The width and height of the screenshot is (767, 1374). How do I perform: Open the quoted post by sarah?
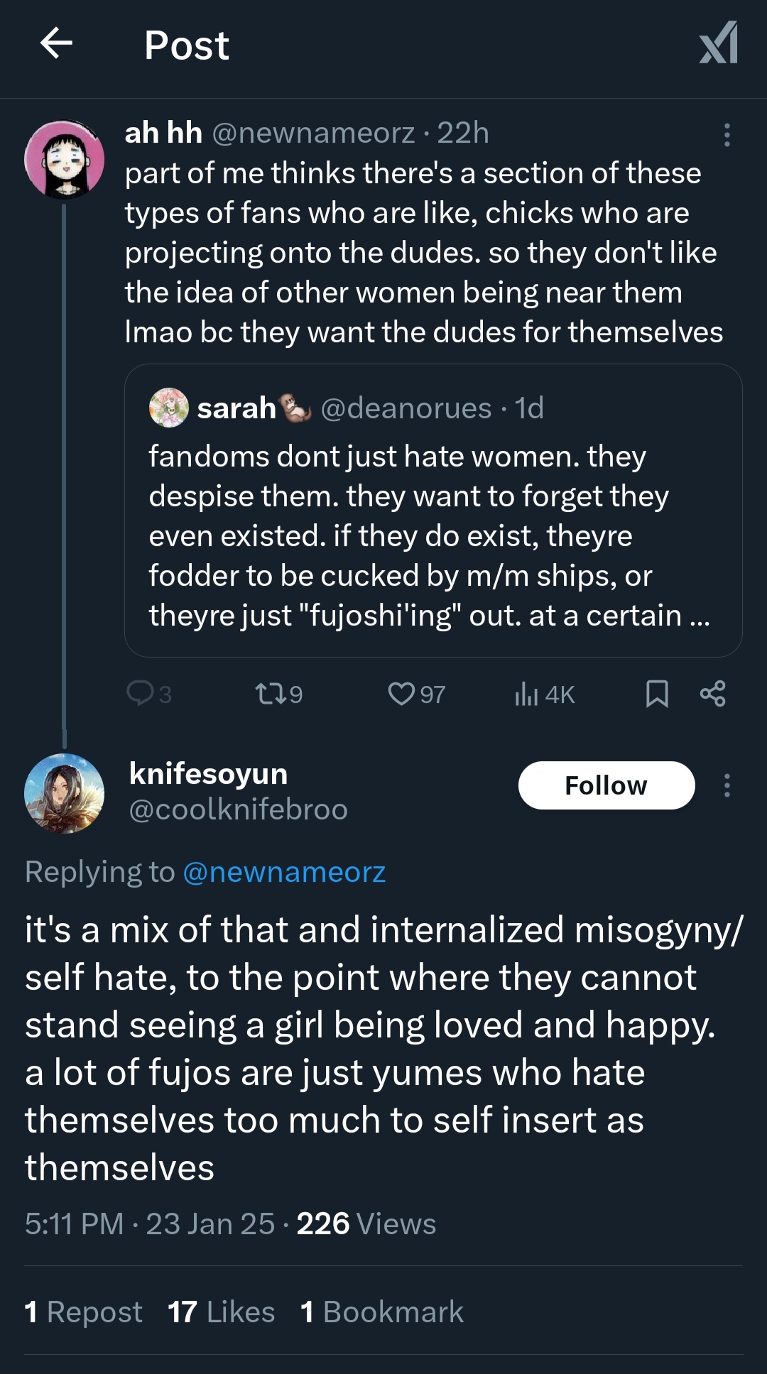[x=433, y=536]
